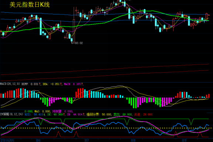Click the green 卖出 80.000 label
Viewport: 213px width, 142px height.
pyautogui.click(x=123, y=115)
